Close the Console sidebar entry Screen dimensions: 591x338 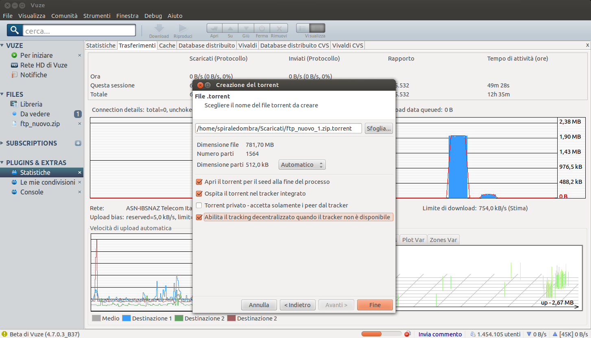click(80, 192)
